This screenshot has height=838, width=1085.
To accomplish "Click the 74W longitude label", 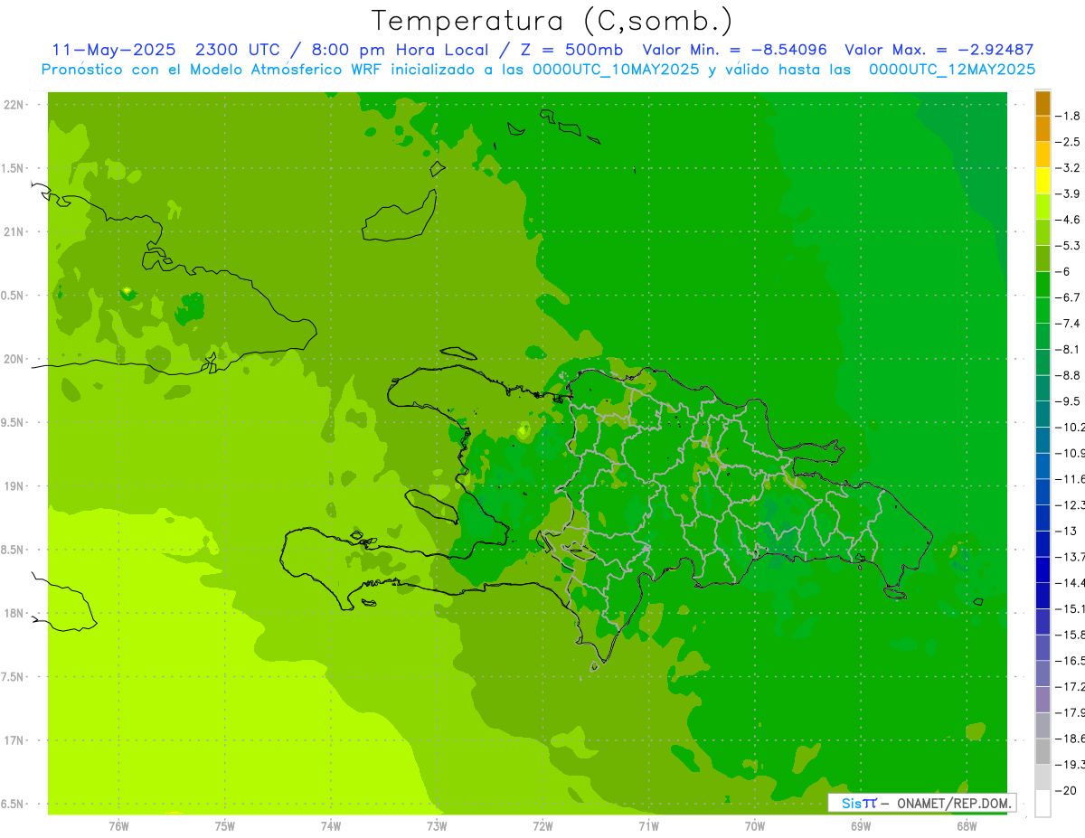I will click(331, 825).
